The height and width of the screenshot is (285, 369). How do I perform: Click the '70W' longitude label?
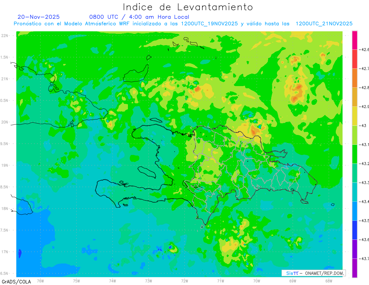point(257,281)
